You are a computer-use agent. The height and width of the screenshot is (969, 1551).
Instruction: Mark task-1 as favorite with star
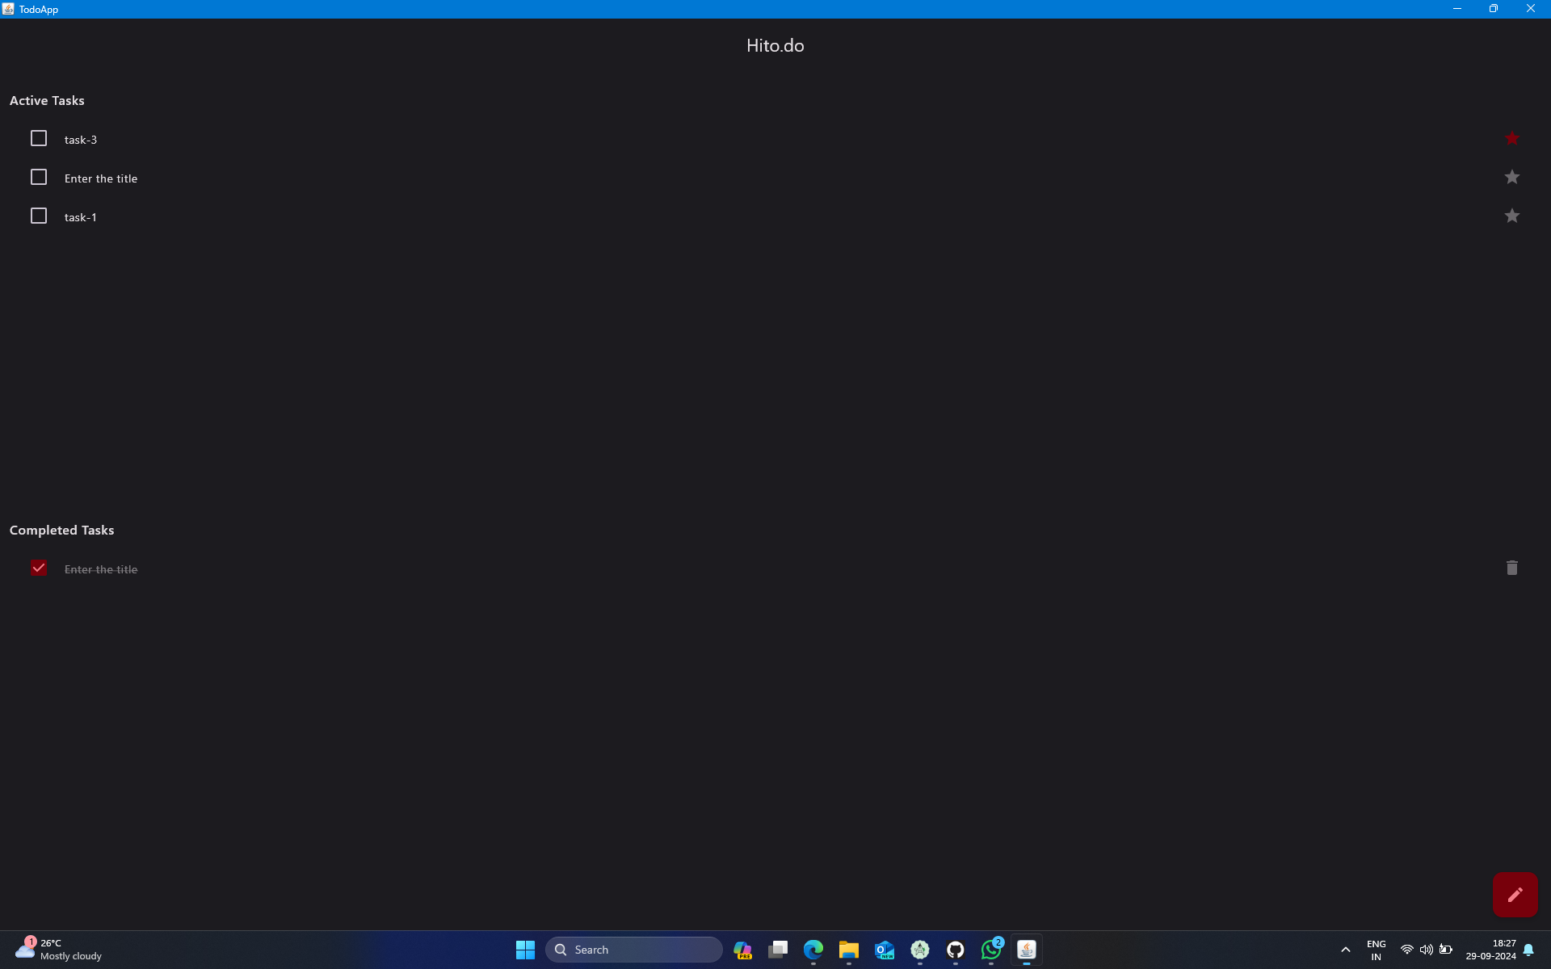tap(1511, 216)
